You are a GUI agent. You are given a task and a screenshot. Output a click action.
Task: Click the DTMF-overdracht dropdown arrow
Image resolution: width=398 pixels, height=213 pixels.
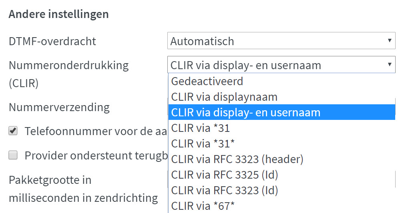pos(389,41)
